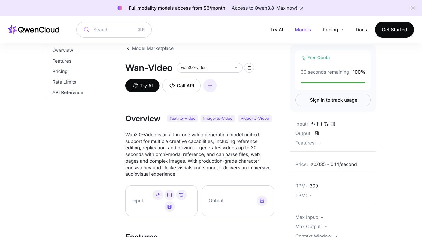The image size is (422, 237).
Task: Click the image icon beside sidebar Input label
Action: 319,124
